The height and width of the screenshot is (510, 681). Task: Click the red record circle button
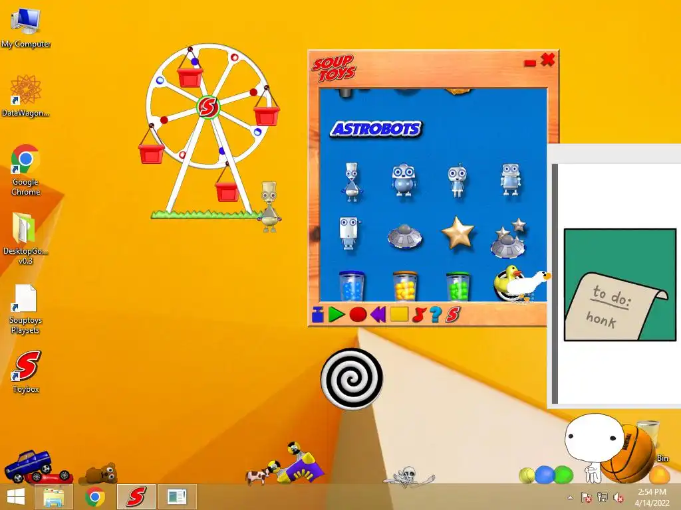coord(358,314)
